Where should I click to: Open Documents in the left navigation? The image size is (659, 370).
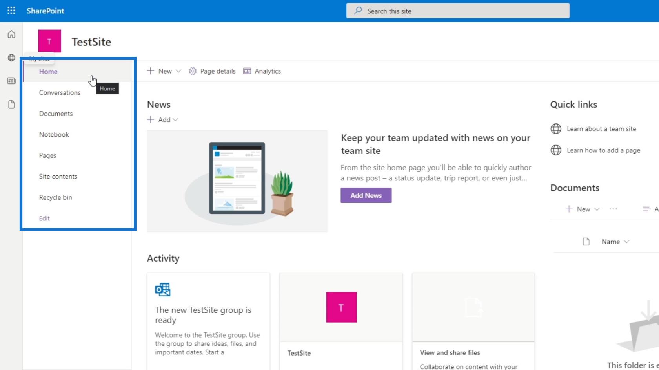coord(56,114)
